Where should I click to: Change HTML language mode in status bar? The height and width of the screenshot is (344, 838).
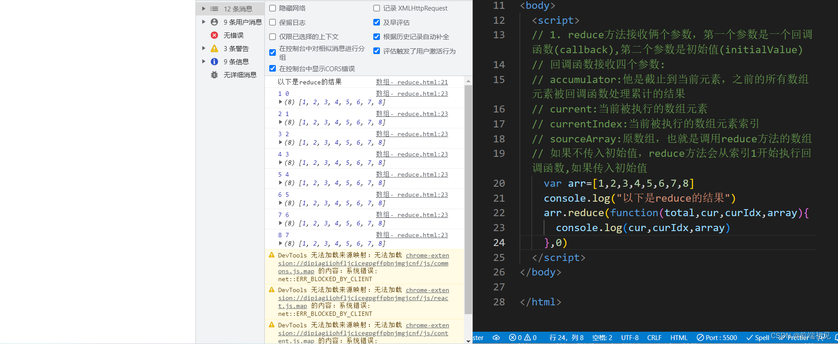[x=679, y=337]
